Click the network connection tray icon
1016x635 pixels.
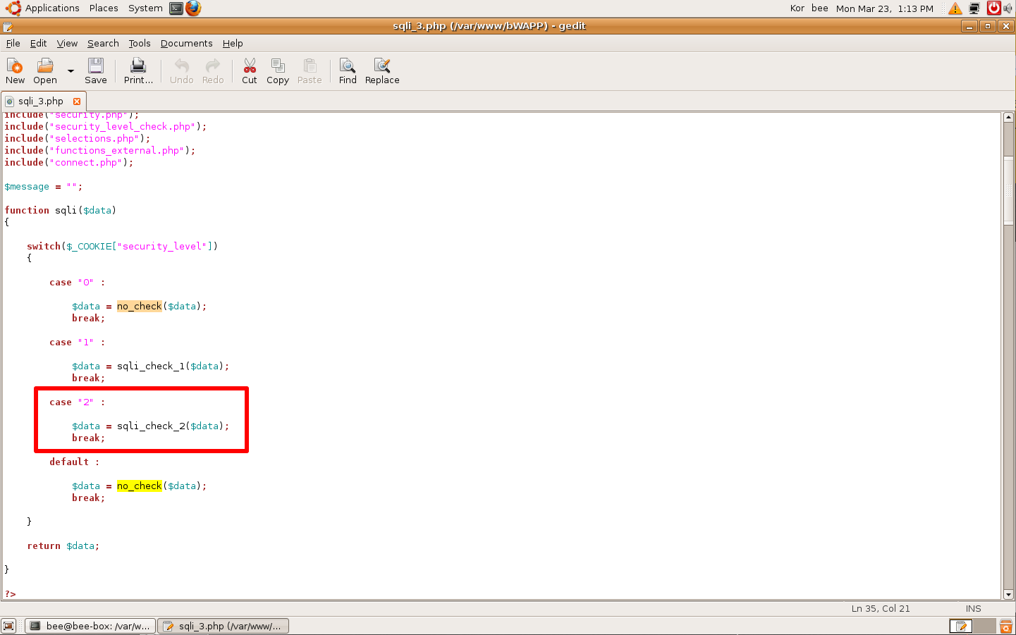[974, 8]
